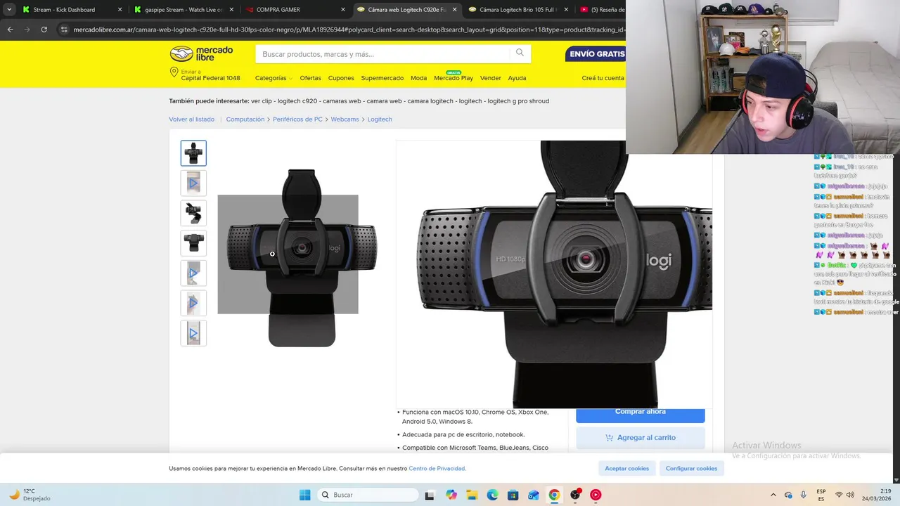Viewport: 900px width, 506px height.
Task: Open the Logitech breadcrumb
Action: [x=380, y=119]
